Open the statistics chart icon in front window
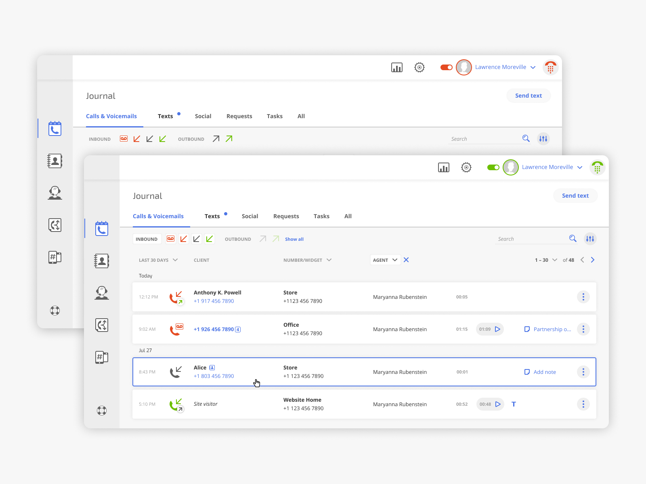646x484 pixels. point(443,167)
